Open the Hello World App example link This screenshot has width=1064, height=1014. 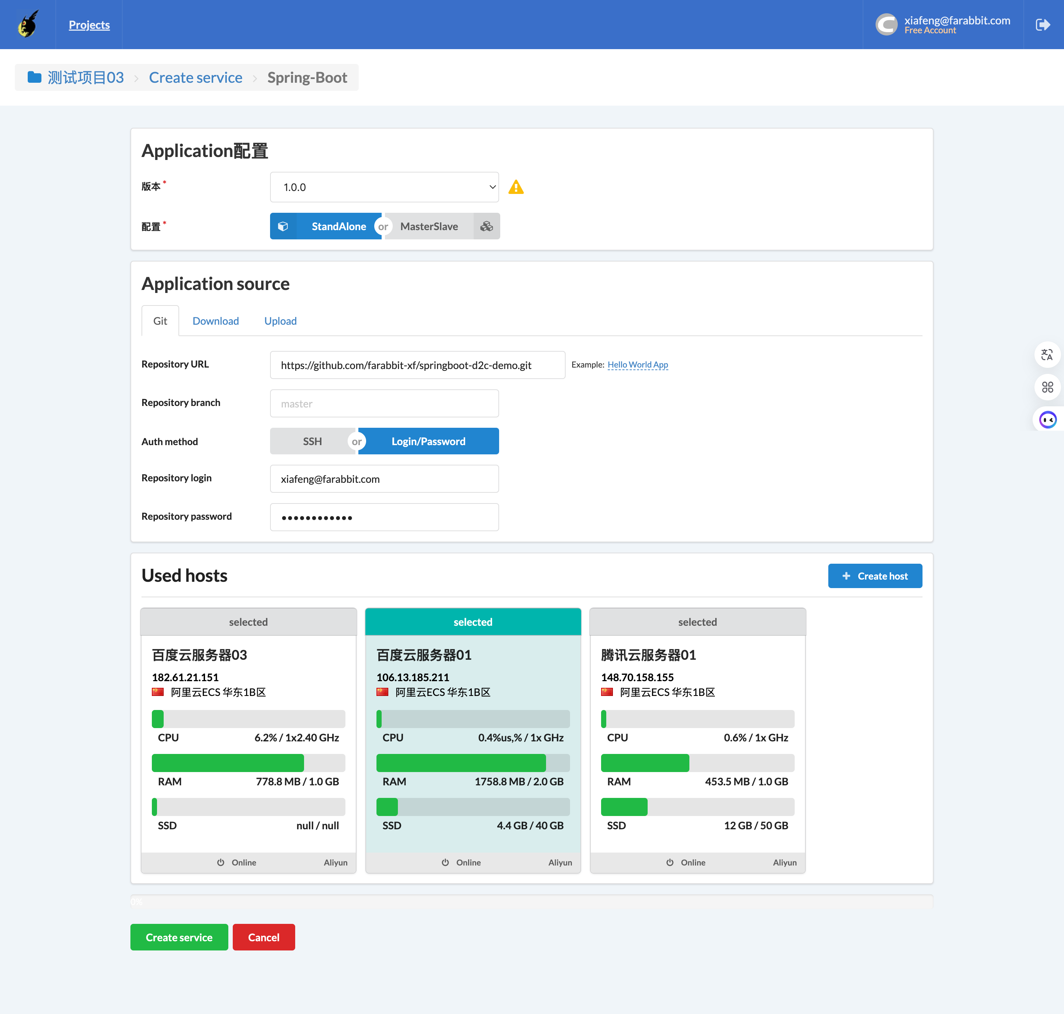[x=637, y=364]
